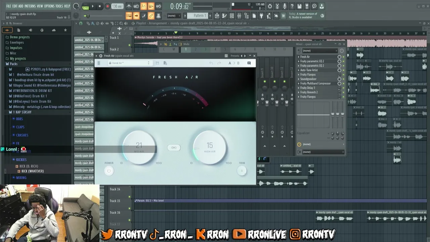The width and height of the screenshot is (430, 242).
Task: Open the FILE menu
Action: click(9, 6)
